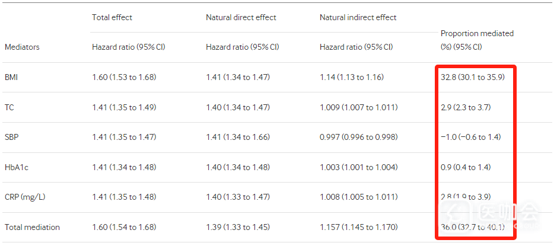Click the SBP mediator row label
Viewport: 557px width, 246px height.
click(x=11, y=137)
